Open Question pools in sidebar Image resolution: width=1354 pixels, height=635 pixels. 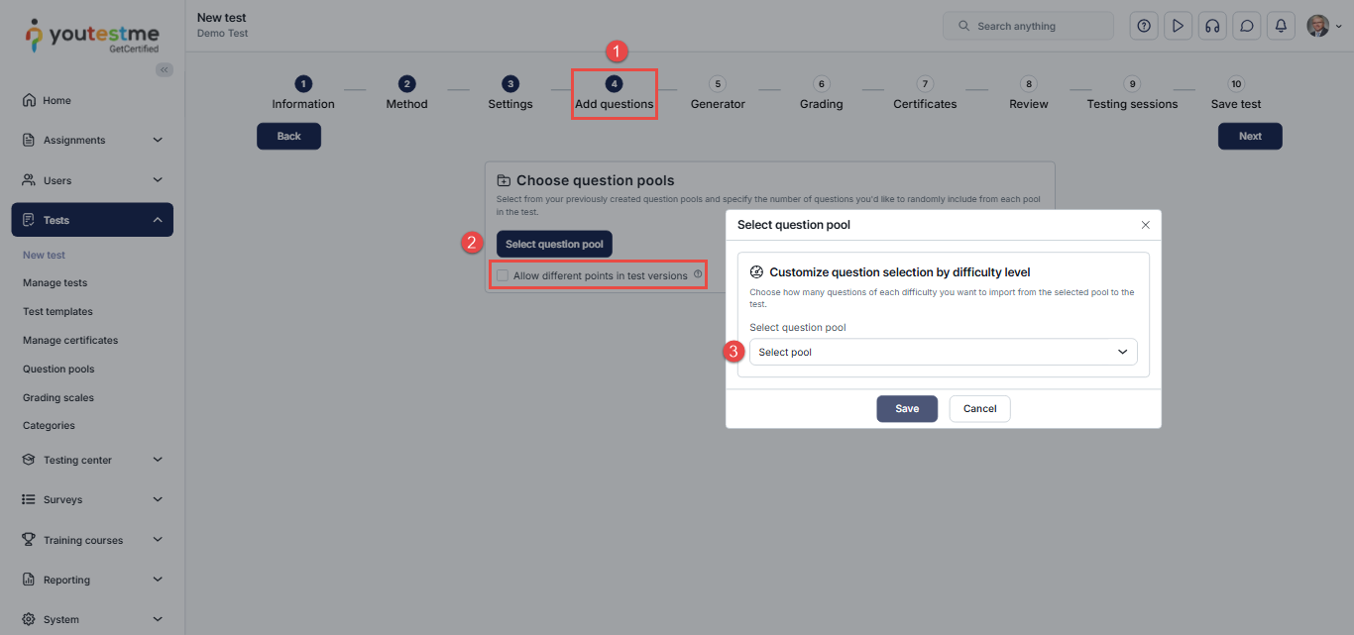(x=58, y=369)
